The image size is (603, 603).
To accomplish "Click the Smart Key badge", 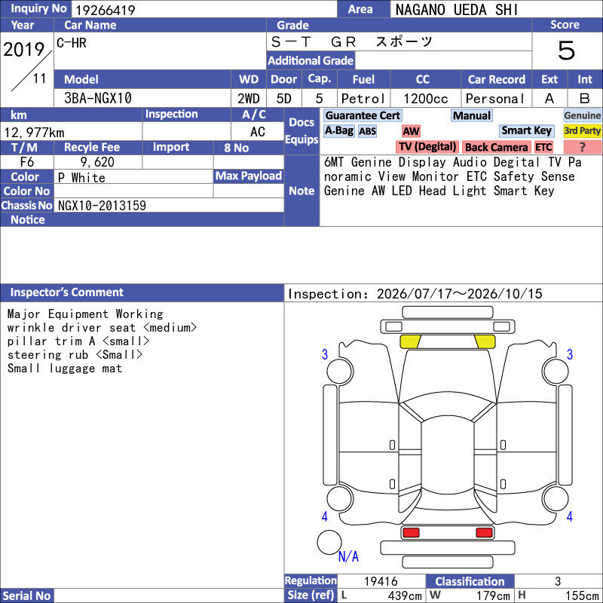I will (526, 130).
